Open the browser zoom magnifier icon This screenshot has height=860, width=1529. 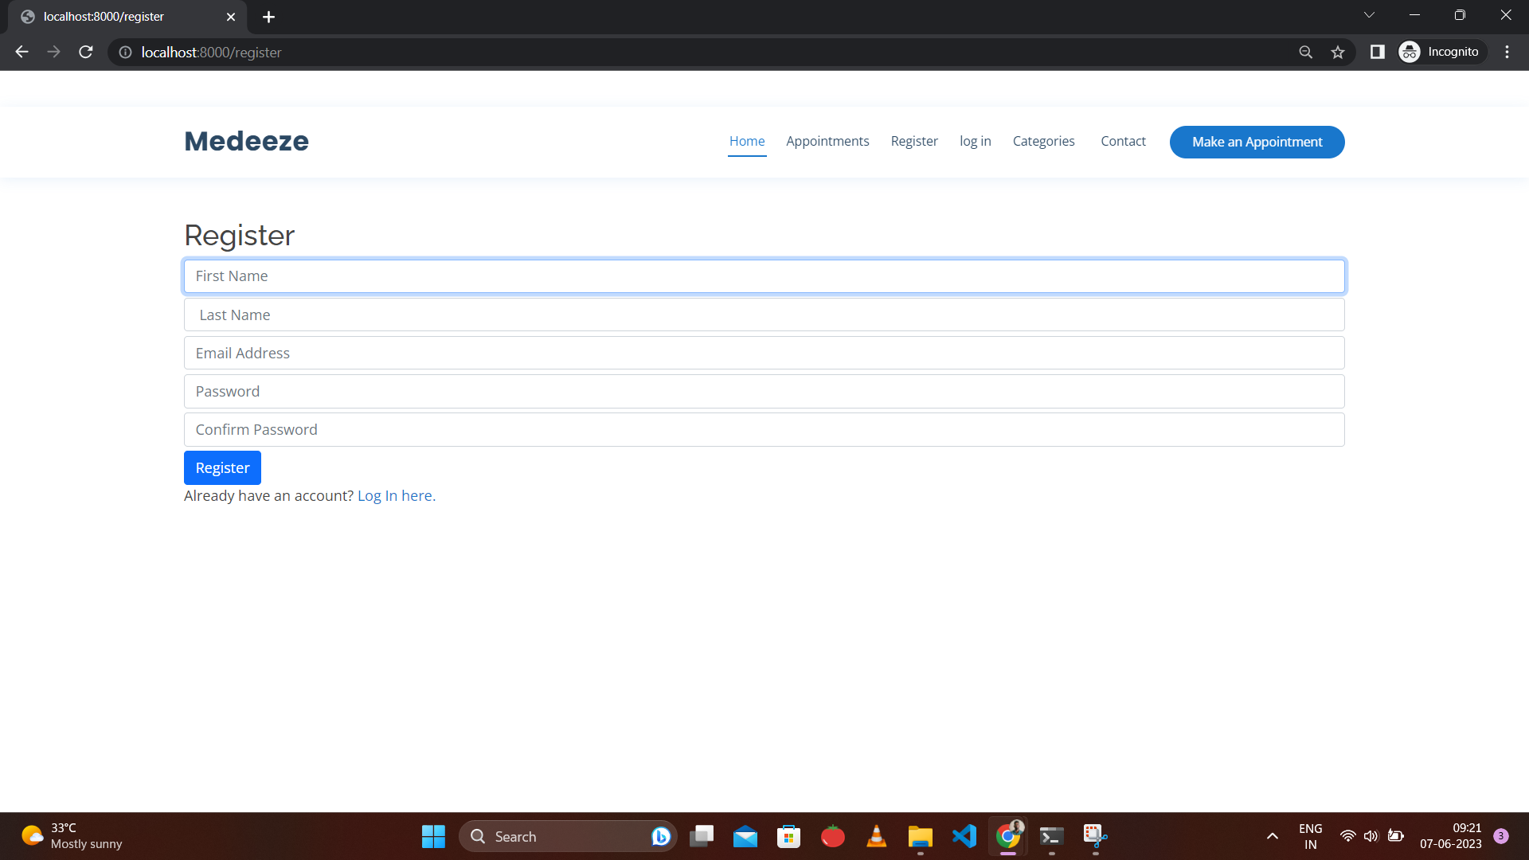(x=1305, y=52)
